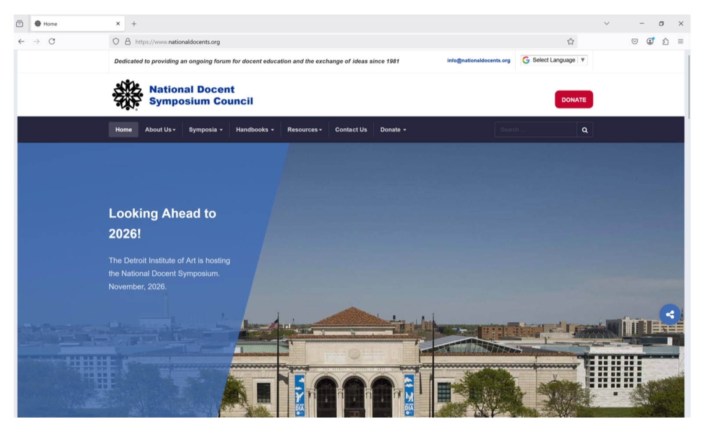
Task: Click the search magnifier button
Action: (x=584, y=130)
